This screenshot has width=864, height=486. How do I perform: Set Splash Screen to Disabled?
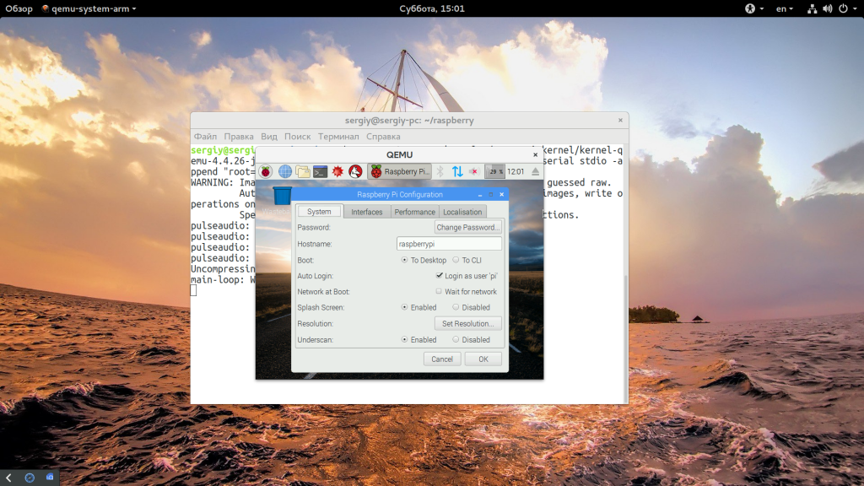click(456, 308)
